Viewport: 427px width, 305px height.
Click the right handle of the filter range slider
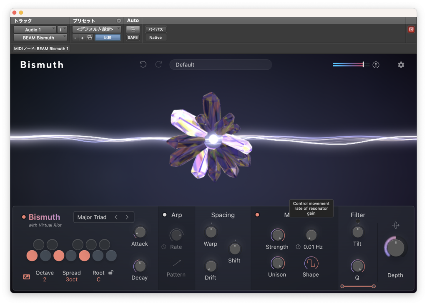(x=374, y=286)
